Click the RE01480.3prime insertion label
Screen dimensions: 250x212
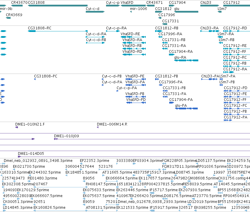point(42,178)
